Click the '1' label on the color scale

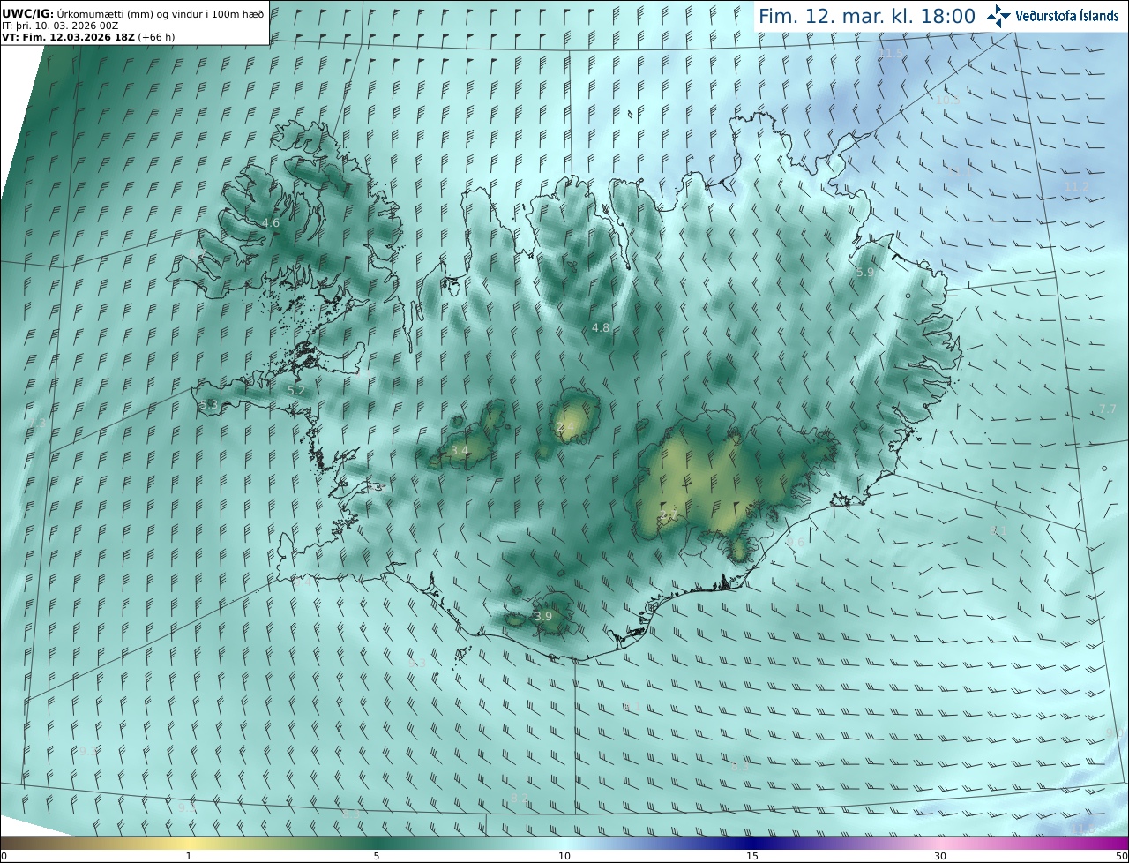coord(188,856)
